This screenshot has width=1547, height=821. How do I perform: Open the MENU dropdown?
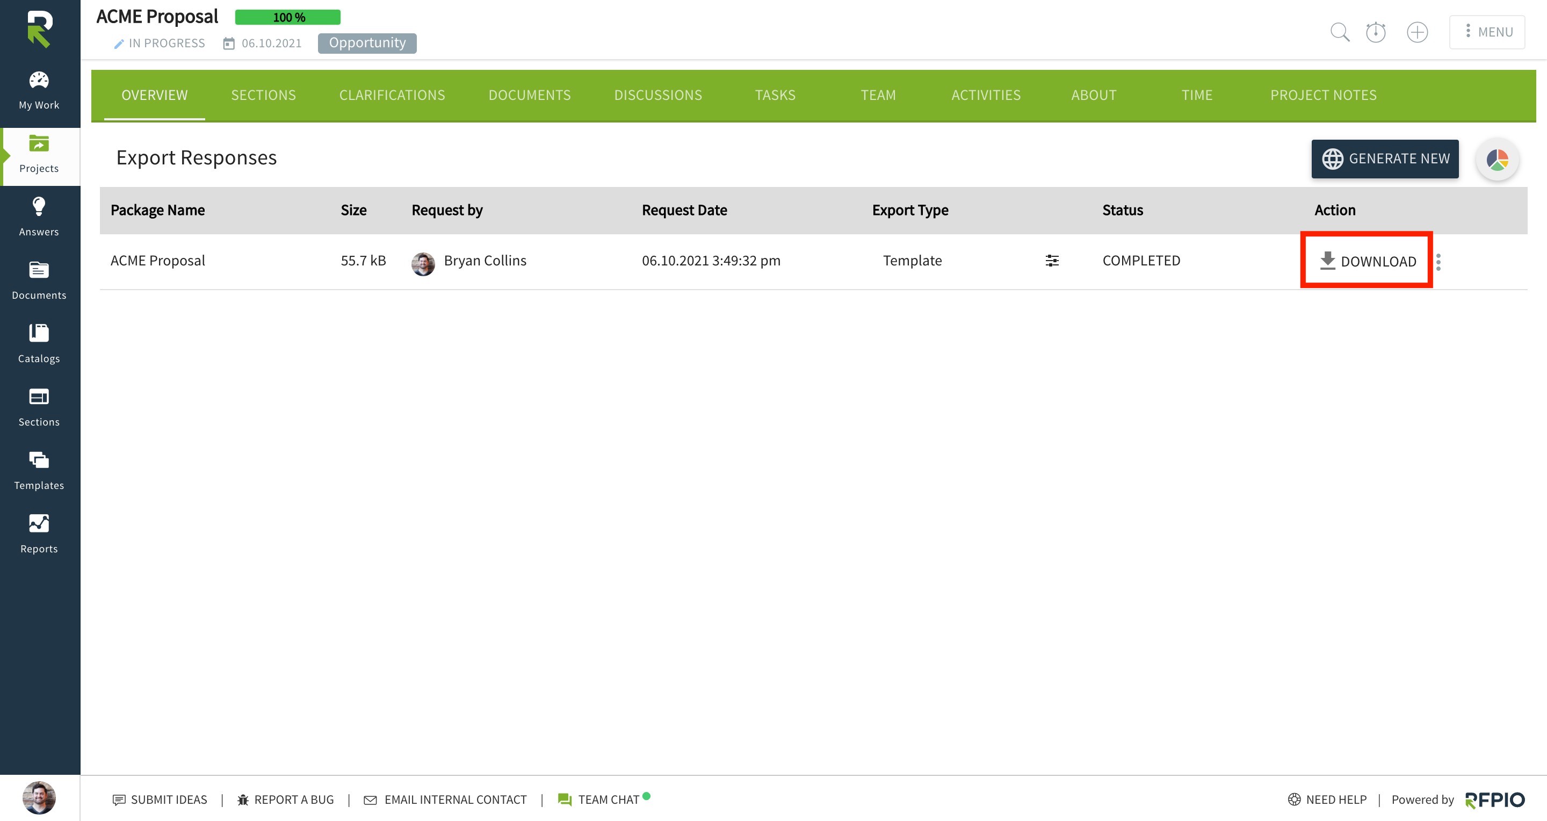point(1487,32)
